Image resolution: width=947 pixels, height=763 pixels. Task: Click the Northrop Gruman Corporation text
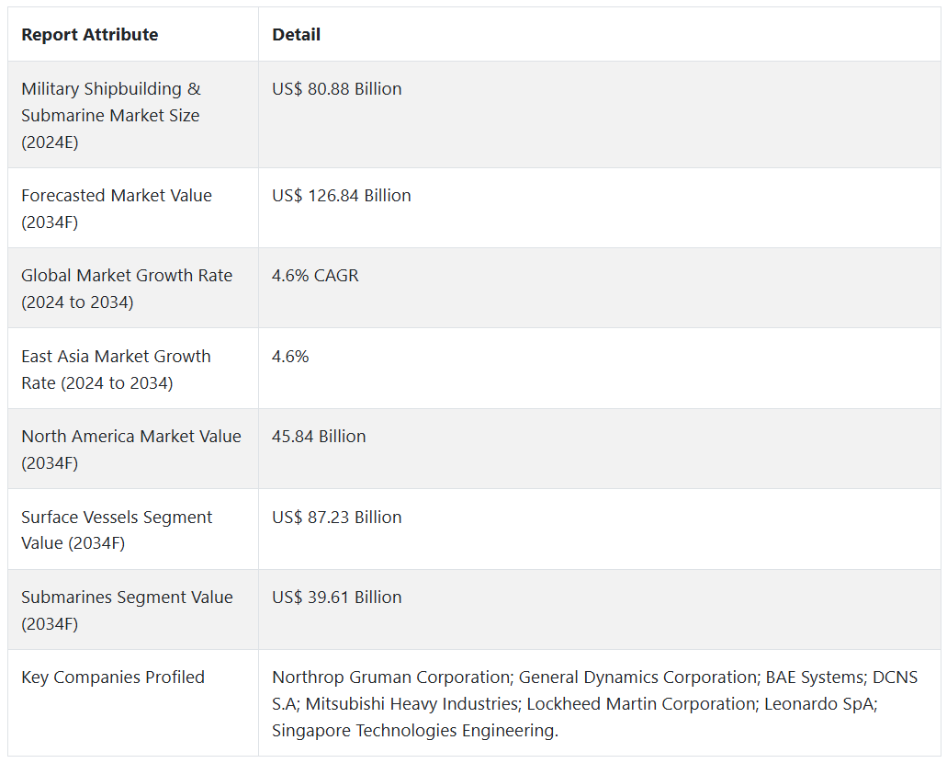coord(390,678)
